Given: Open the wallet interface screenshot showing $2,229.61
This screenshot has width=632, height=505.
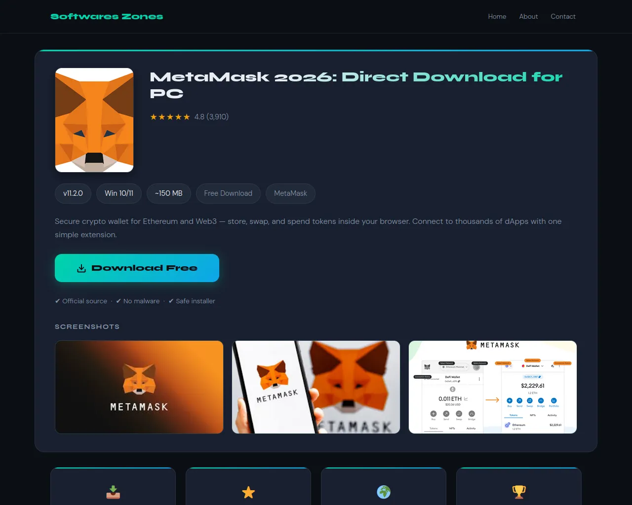Looking at the screenshot, I should [x=493, y=387].
